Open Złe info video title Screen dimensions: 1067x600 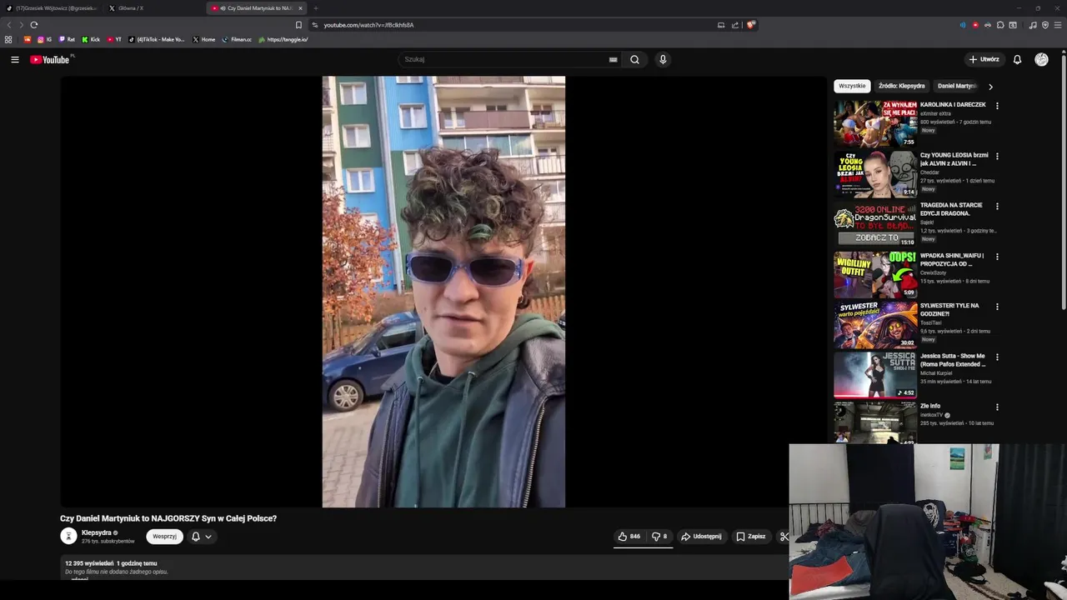(930, 406)
